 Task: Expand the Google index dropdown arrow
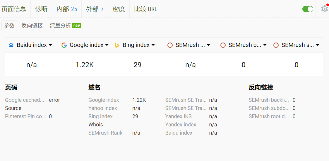coord(107,45)
